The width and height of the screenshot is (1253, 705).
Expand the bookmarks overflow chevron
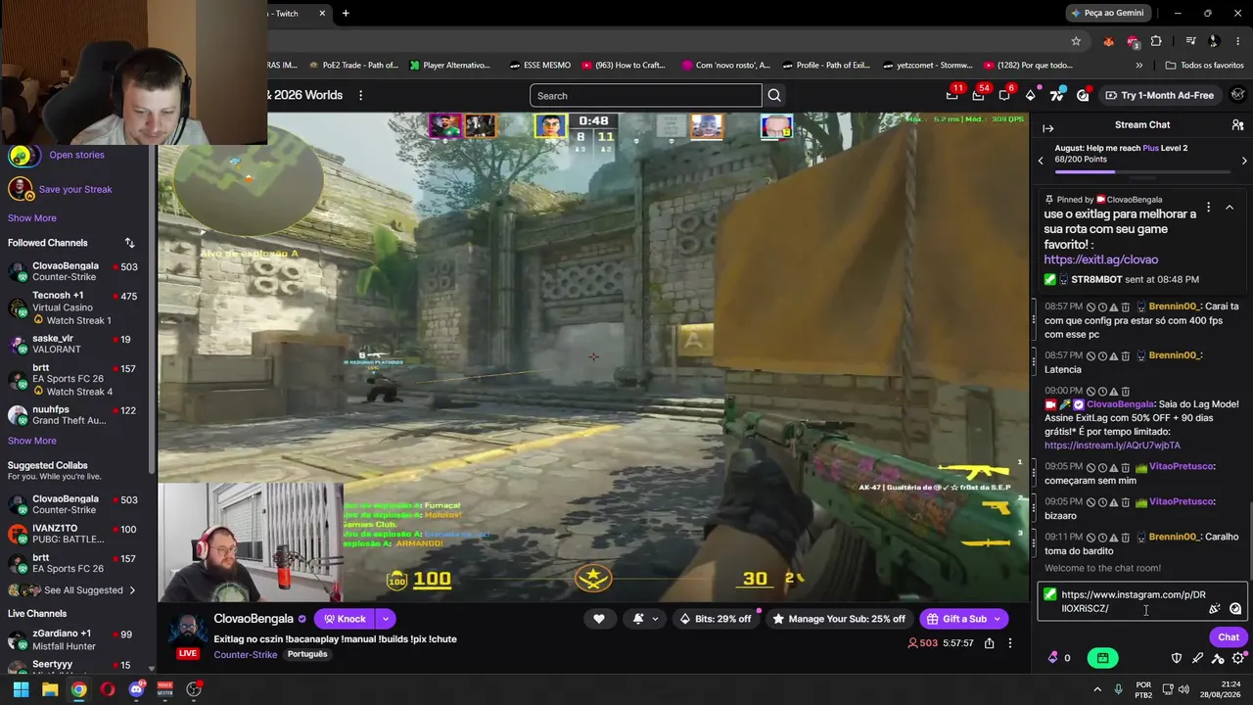click(1138, 66)
